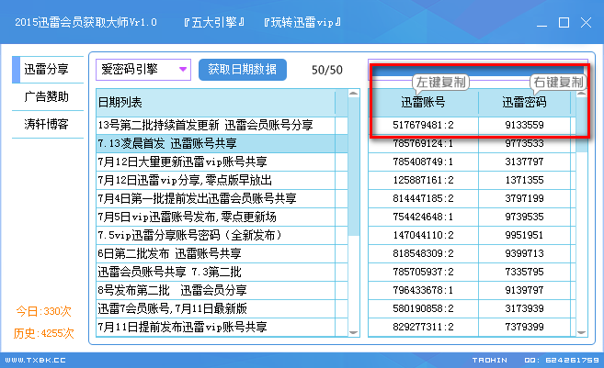Copy account 796433678:1

pos(423,290)
